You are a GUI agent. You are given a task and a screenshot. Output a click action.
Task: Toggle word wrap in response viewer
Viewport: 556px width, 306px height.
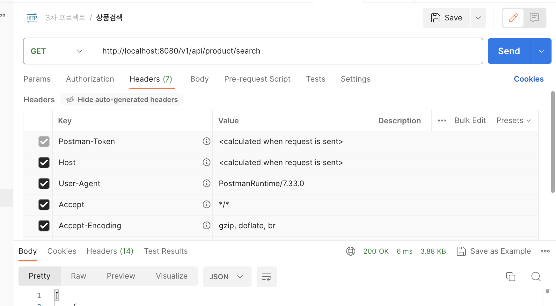pyautogui.click(x=267, y=277)
